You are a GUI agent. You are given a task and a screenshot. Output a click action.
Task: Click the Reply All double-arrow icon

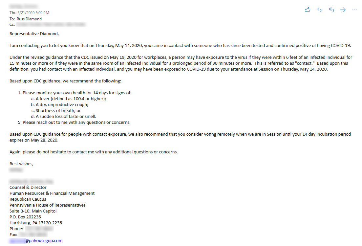pos(331,10)
